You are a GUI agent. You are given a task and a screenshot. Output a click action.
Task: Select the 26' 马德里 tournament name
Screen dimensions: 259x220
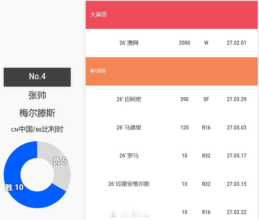click(x=129, y=128)
